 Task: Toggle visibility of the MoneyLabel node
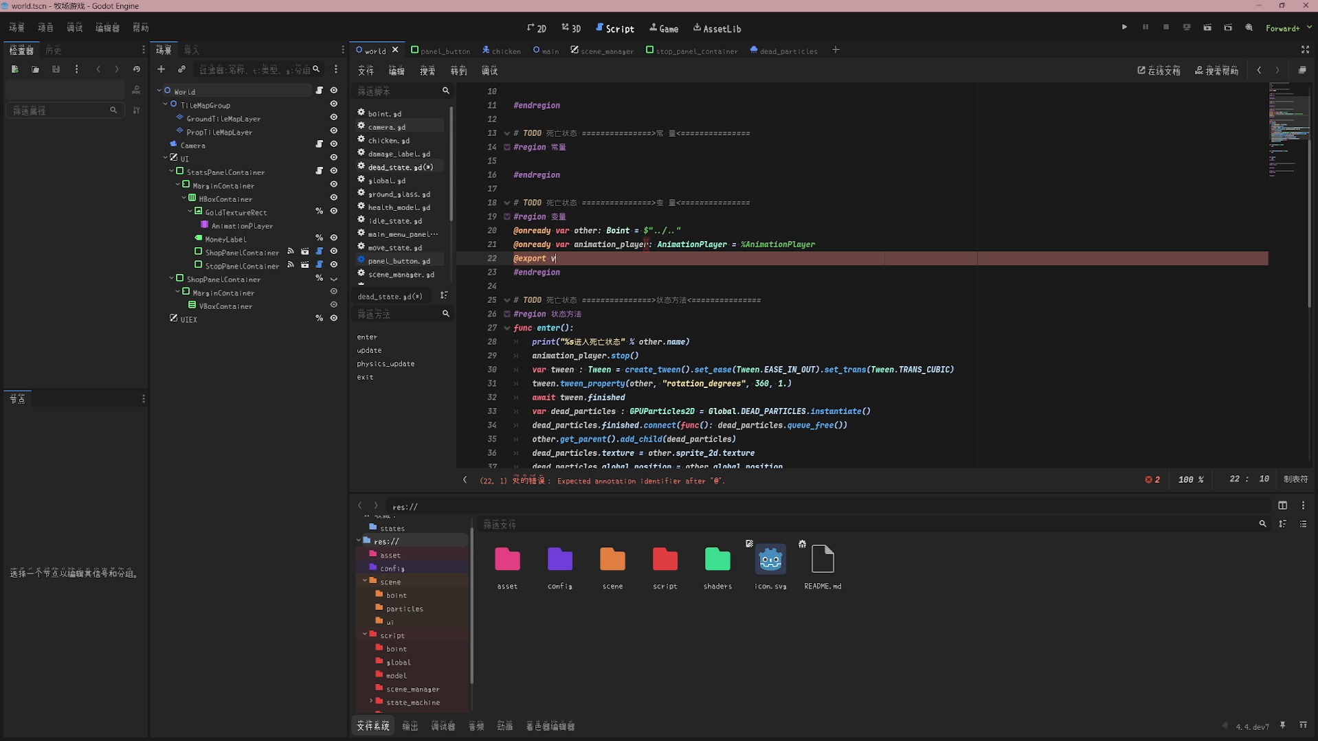click(x=334, y=238)
